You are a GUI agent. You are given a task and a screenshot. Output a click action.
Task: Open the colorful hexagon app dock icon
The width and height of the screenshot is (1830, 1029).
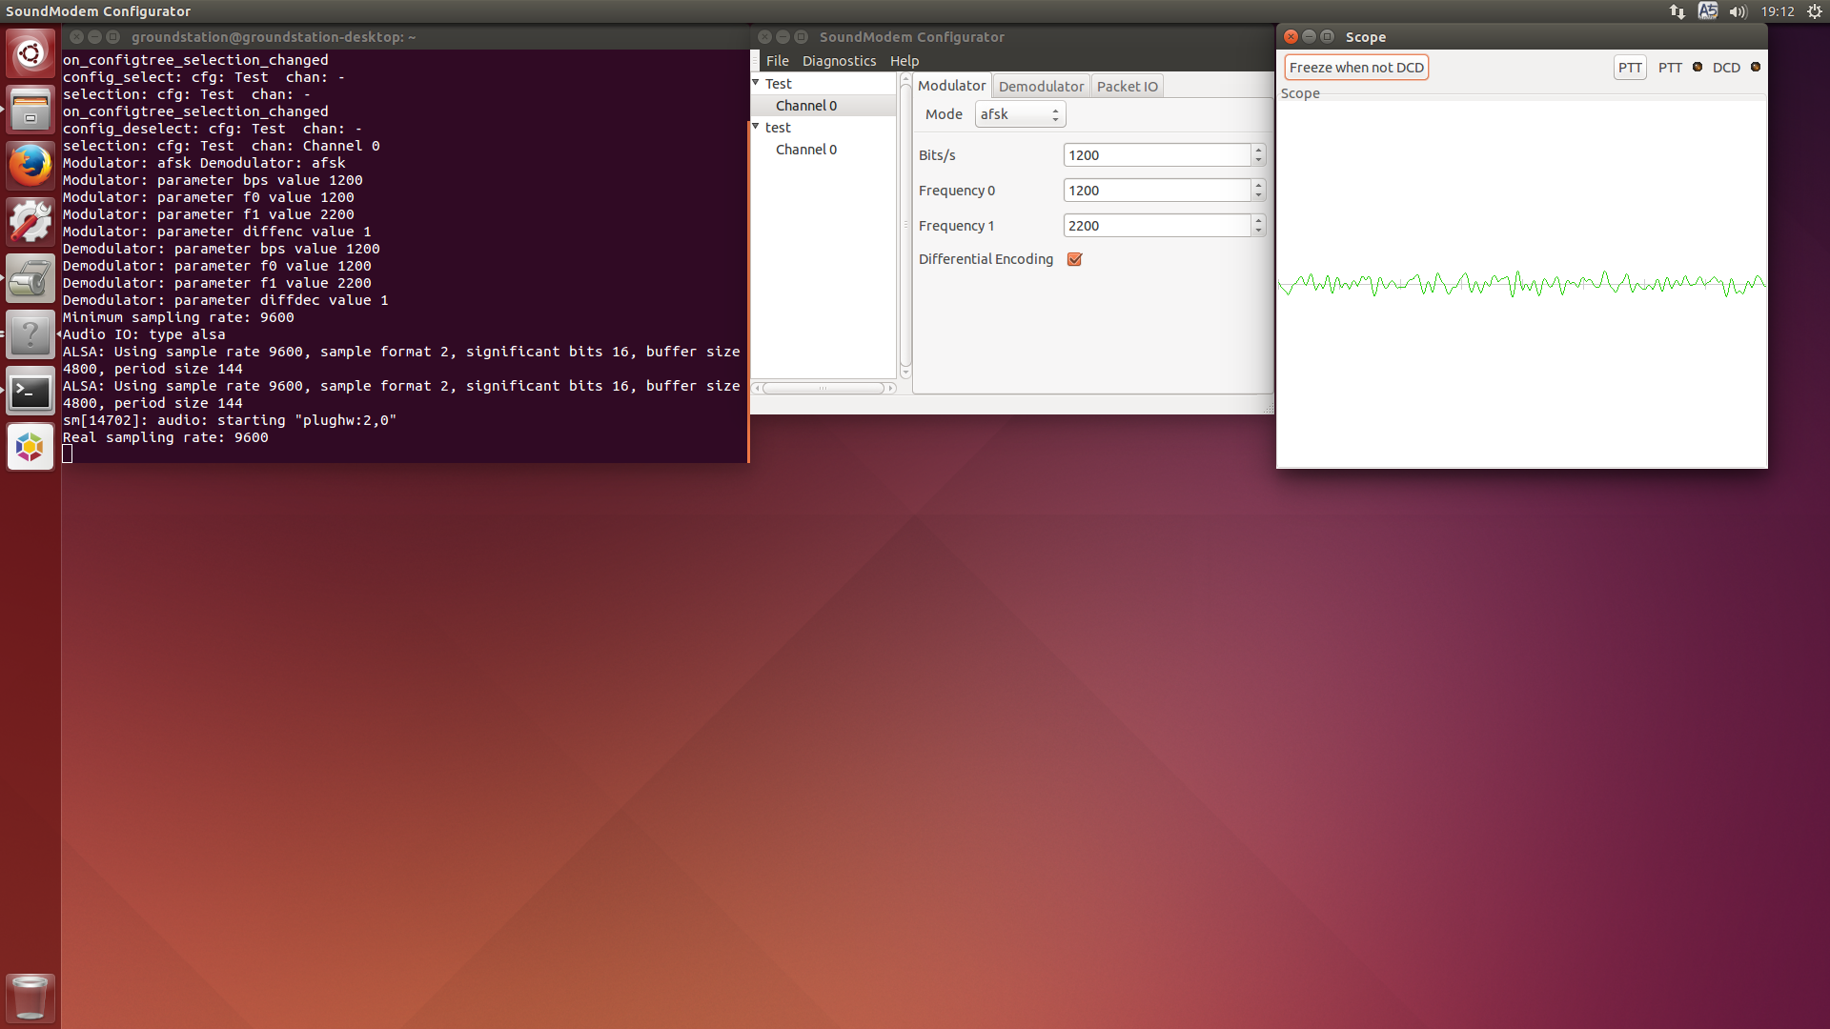pyautogui.click(x=30, y=447)
